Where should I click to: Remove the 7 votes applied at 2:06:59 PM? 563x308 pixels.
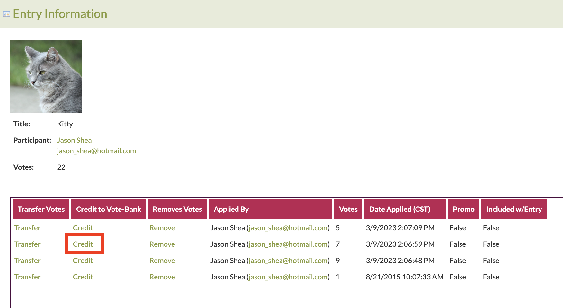pyautogui.click(x=162, y=244)
